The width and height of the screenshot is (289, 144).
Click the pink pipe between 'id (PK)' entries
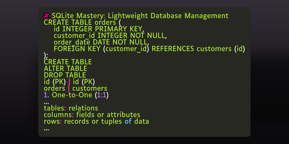(x=69, y=82)
